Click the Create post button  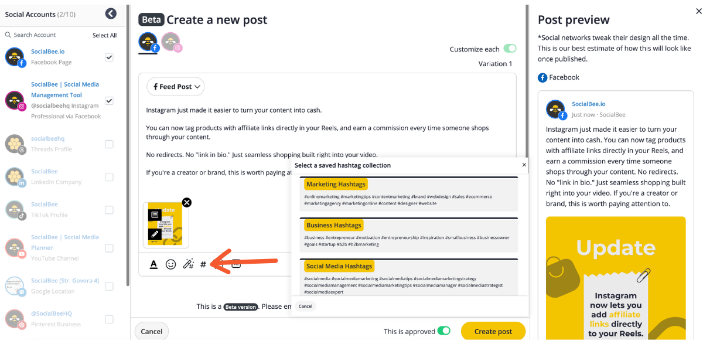pos(493,331)
